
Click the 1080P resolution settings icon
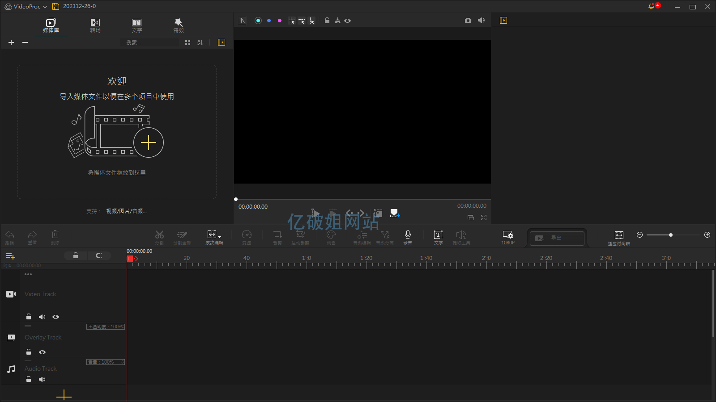point(507,235)
